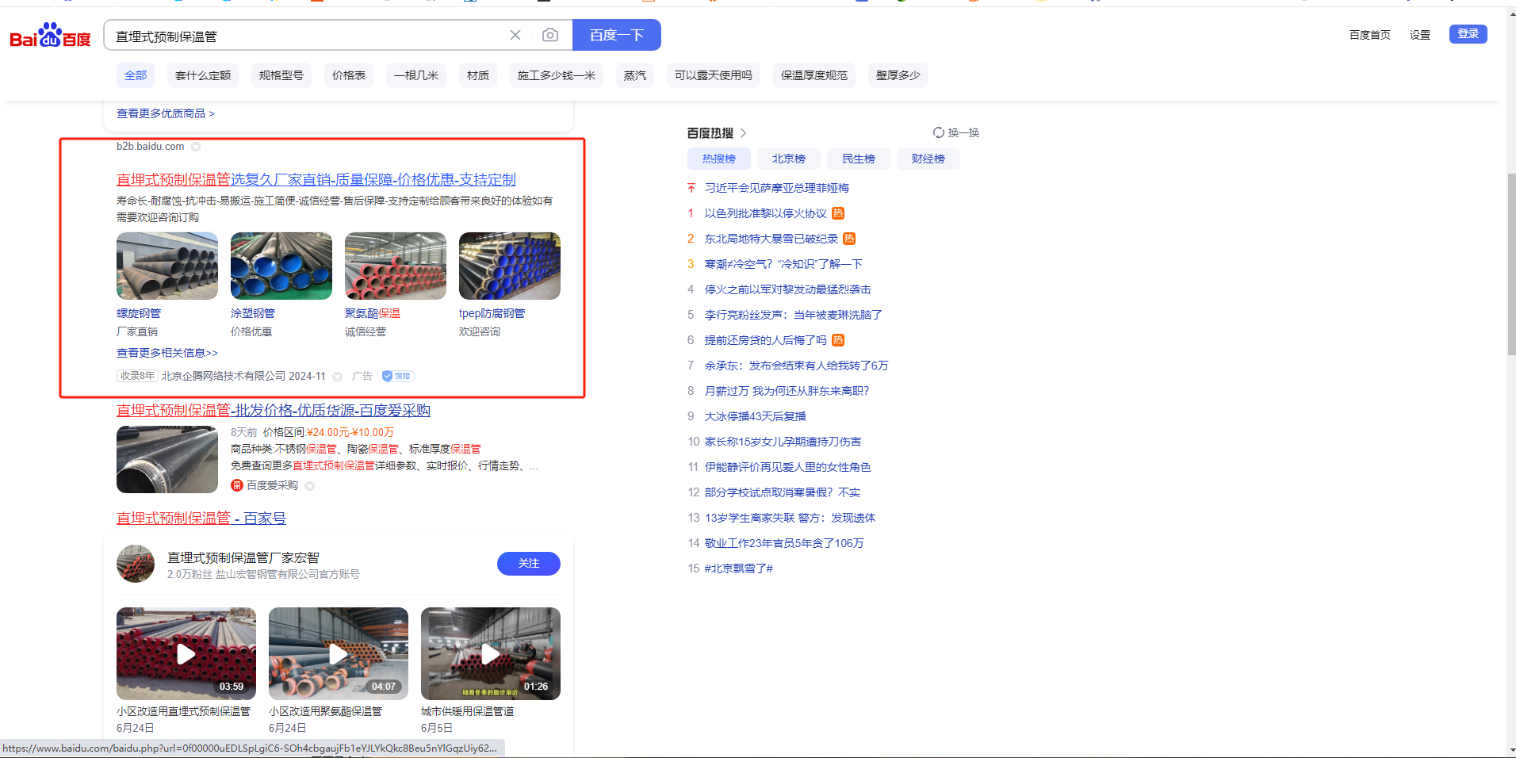The image size is (1516, 758).
Task: Open the tpep防腐钢管 thumbnail image
Action: 510,266
